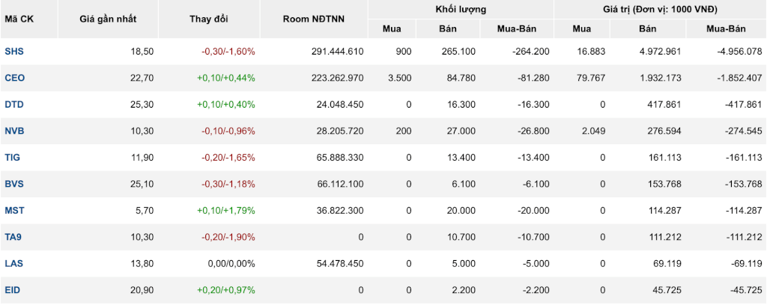Viewport: 767px width, 305px height.
Task: Click NVB net value -274.545
Action: coord(745,131)
